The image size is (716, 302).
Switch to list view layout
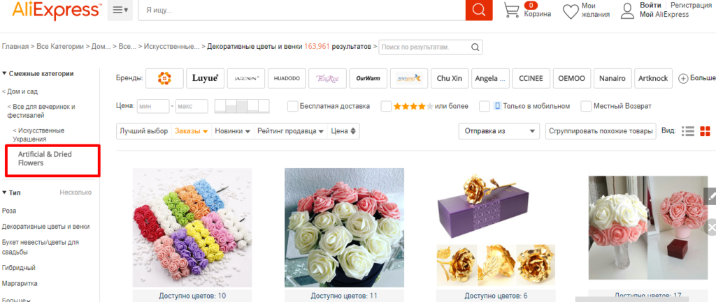(x=688, y=131)
